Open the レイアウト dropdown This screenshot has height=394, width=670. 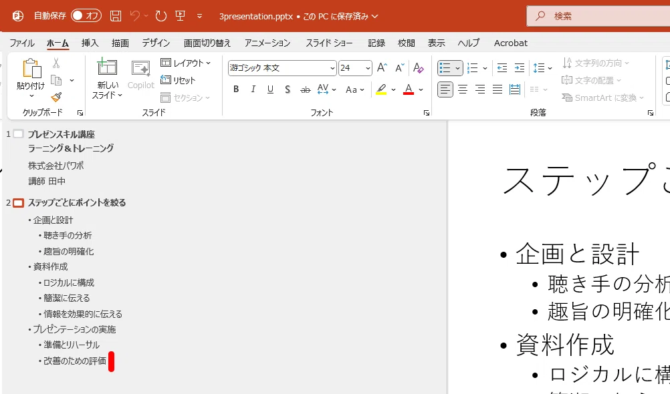click(x=185, y=63)
